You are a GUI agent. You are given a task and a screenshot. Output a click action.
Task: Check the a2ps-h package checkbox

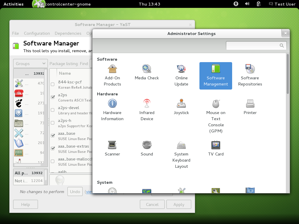[53, 123]
